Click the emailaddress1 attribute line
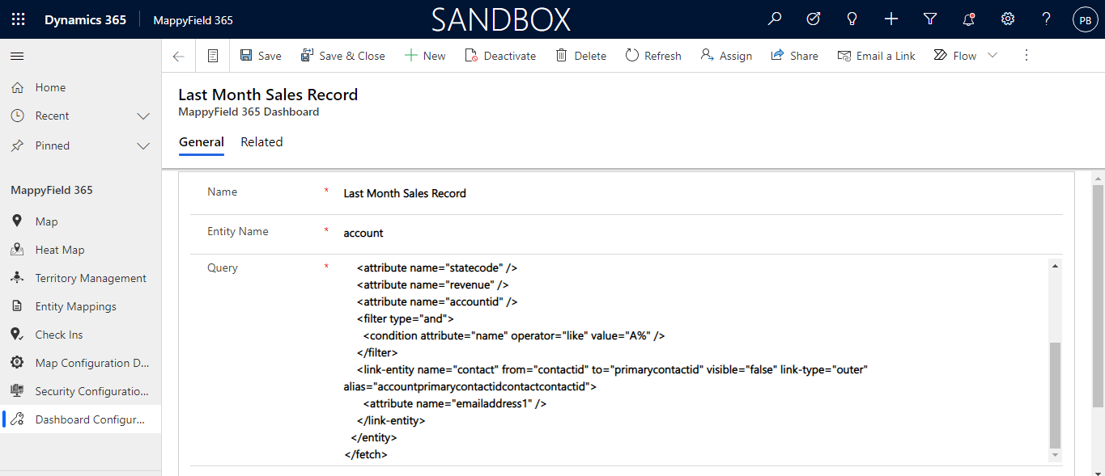Screen dimensions: 1105x476 pyautogui.click(x=455, y=403)
